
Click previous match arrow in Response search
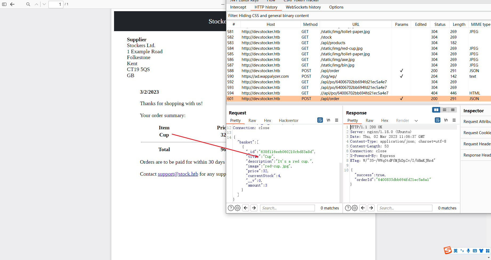point(363,208)
